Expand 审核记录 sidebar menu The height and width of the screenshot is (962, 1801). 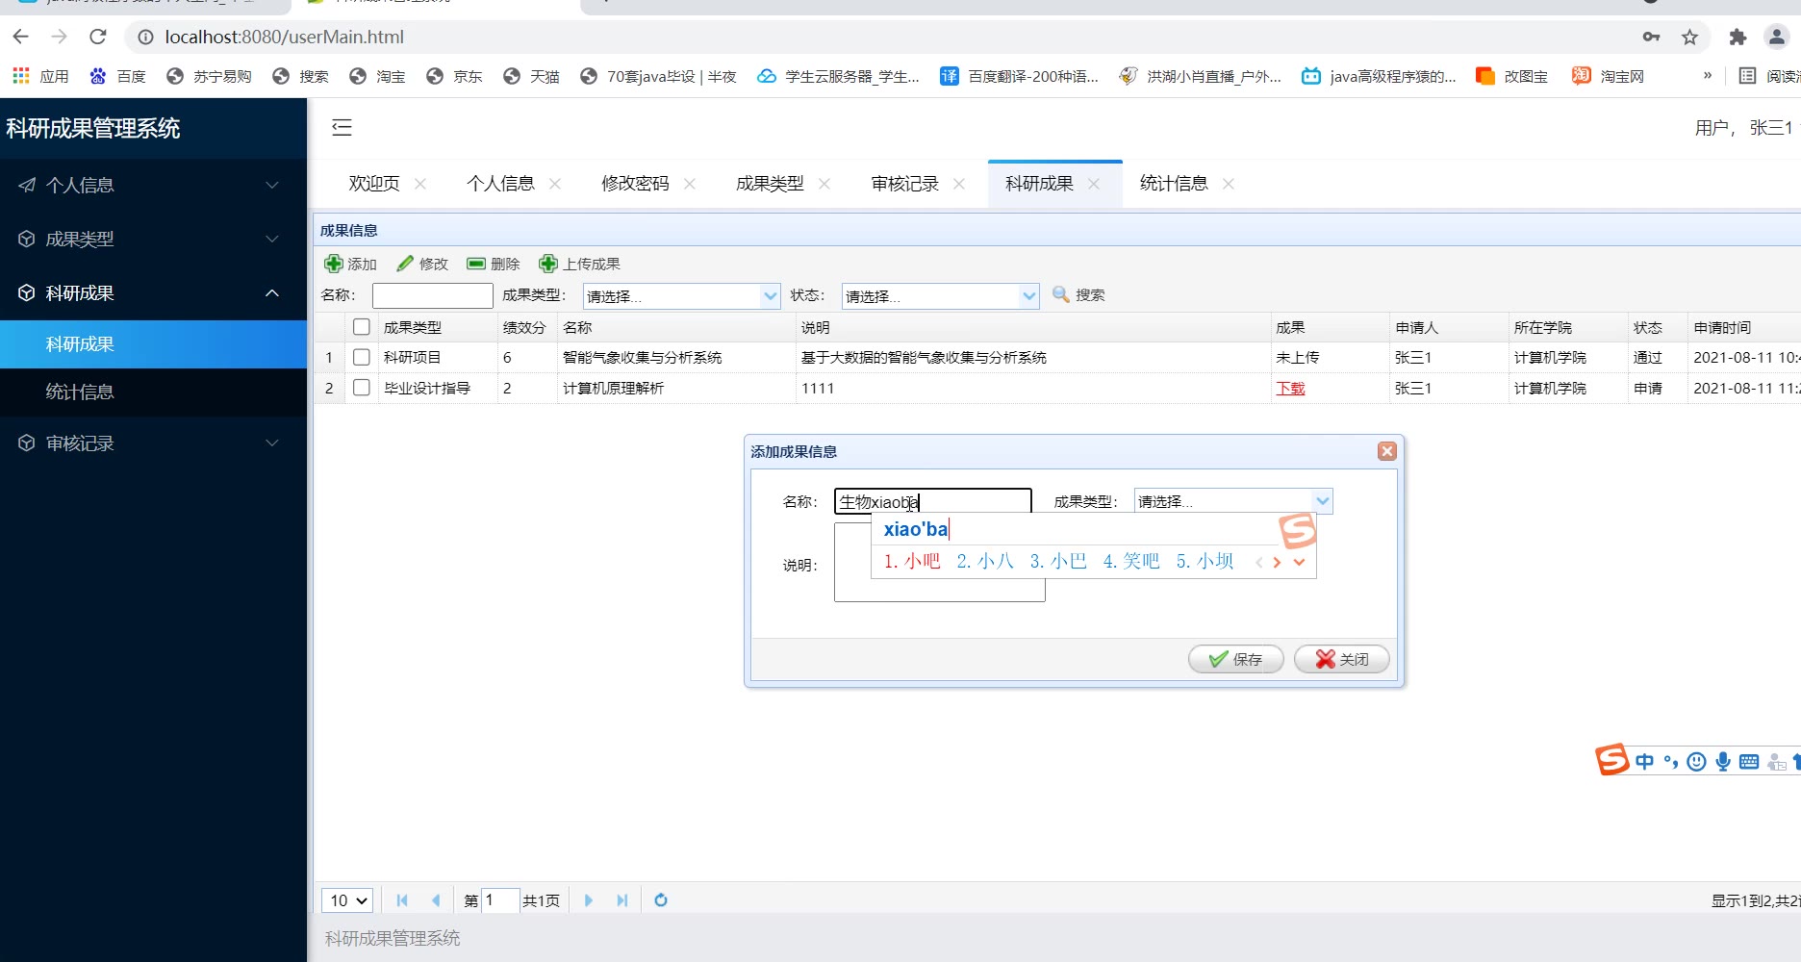154,443
